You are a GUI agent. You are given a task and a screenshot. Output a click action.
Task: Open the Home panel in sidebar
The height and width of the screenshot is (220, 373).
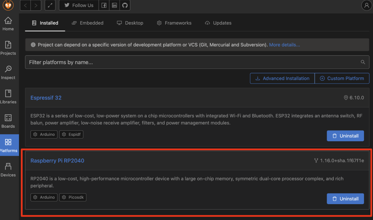click(x=8, y=23)
